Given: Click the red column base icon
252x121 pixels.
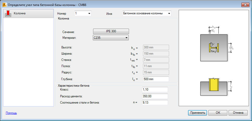Looking at the screenshot, I should click(x=8, y=14).
